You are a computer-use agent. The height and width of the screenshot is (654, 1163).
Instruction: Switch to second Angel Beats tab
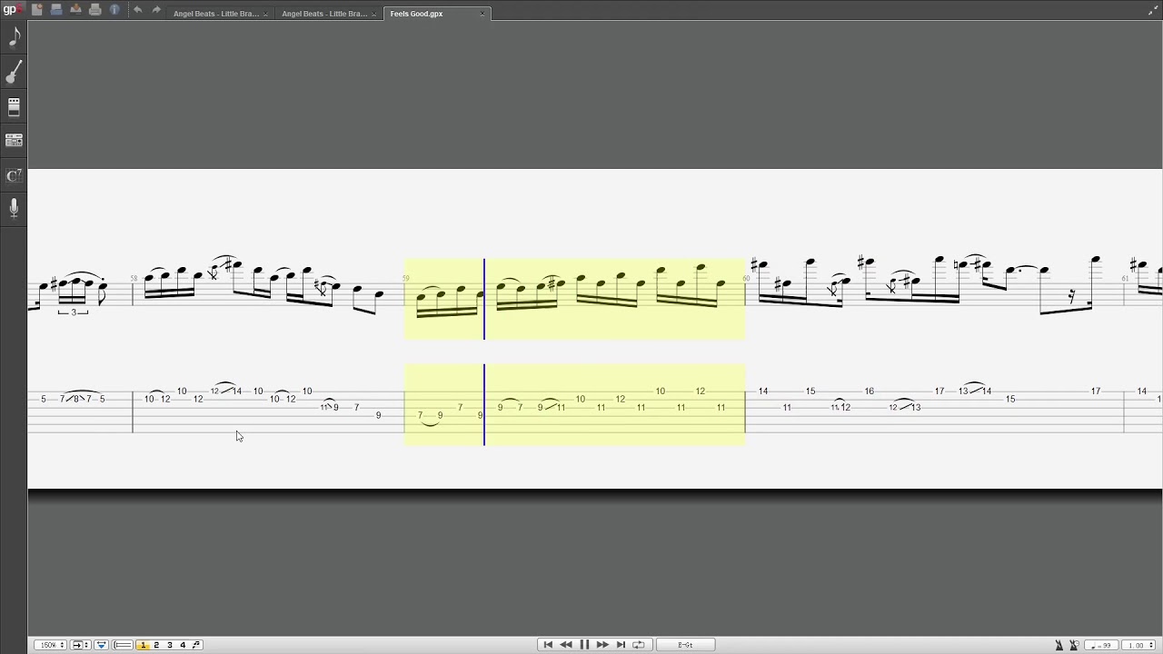pyautogui.click(x=324, y=14)
